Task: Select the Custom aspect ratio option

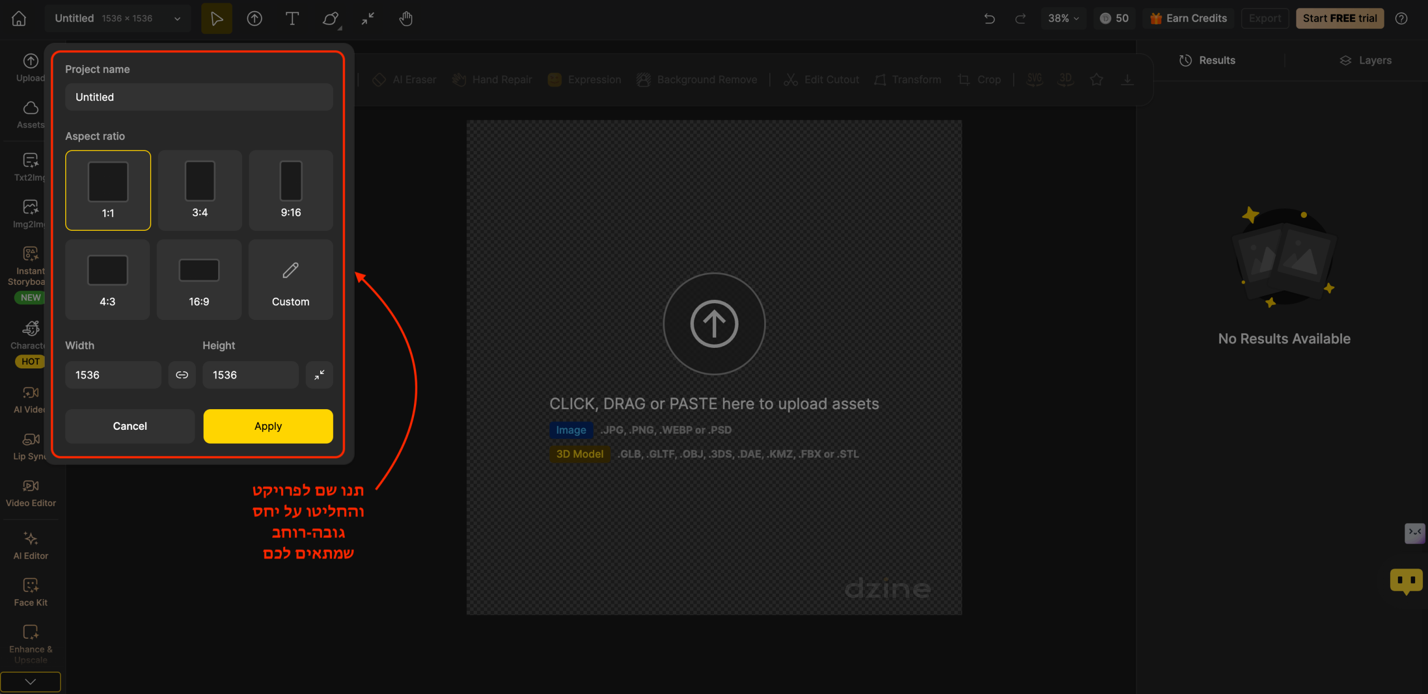Action: [x=291, y=279]
